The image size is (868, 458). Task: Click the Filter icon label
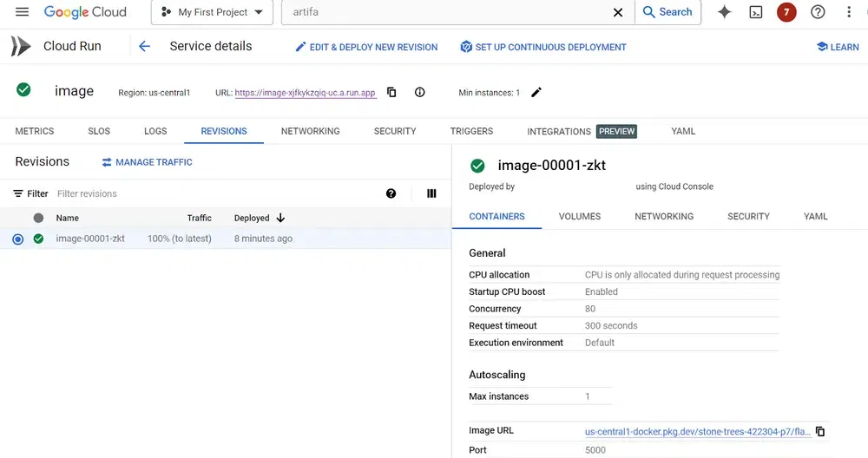click(x=30, y=193)
